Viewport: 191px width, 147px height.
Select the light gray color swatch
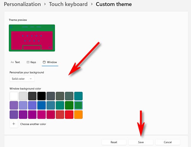click(x=23, y=96)
